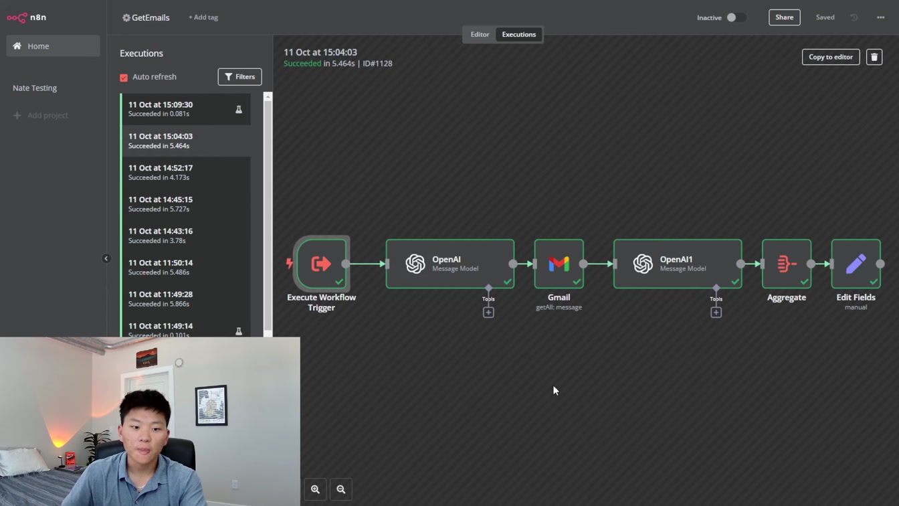Screen dimensions: 899x506
Task: Click the flask icon on the 11:49:14 execution
Action: tap(239, 331)
